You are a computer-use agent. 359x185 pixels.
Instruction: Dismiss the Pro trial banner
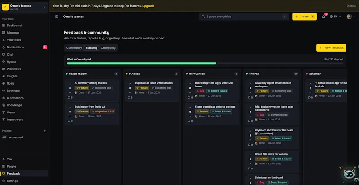click(x=351, y=6)
